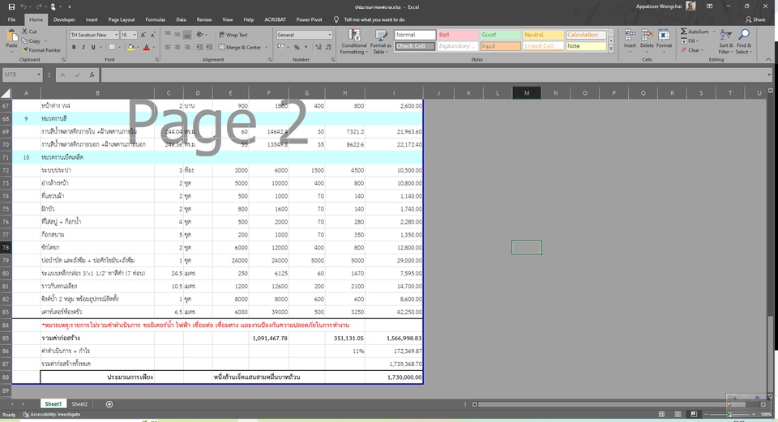Apply Comma Style format
This screenshot has width=778, height=422.
306,47
